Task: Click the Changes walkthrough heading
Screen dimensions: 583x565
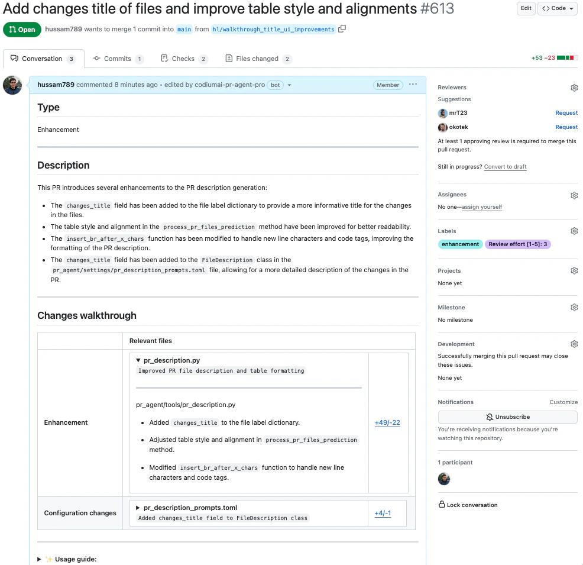Action: pos(87,315)
